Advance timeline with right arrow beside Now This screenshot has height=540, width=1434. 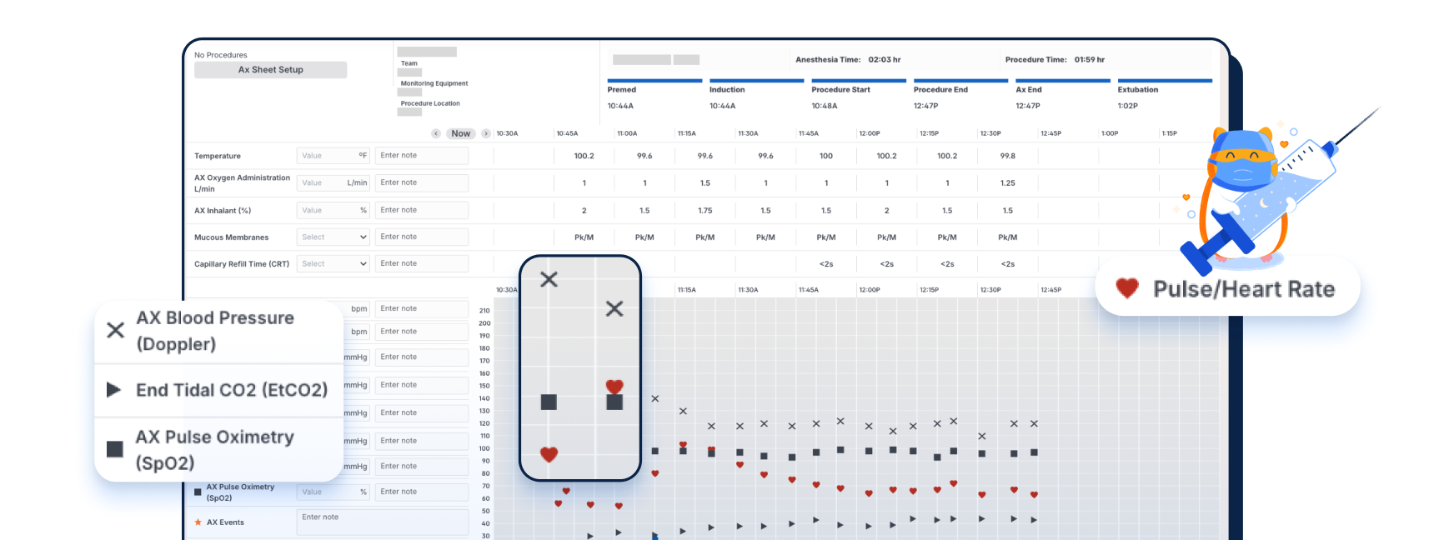coord(486,133)
